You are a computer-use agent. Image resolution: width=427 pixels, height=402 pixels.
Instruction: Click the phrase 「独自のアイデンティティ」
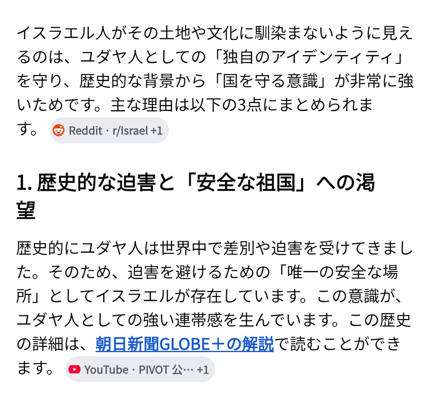pyautogui.click(x=308, y=57)
